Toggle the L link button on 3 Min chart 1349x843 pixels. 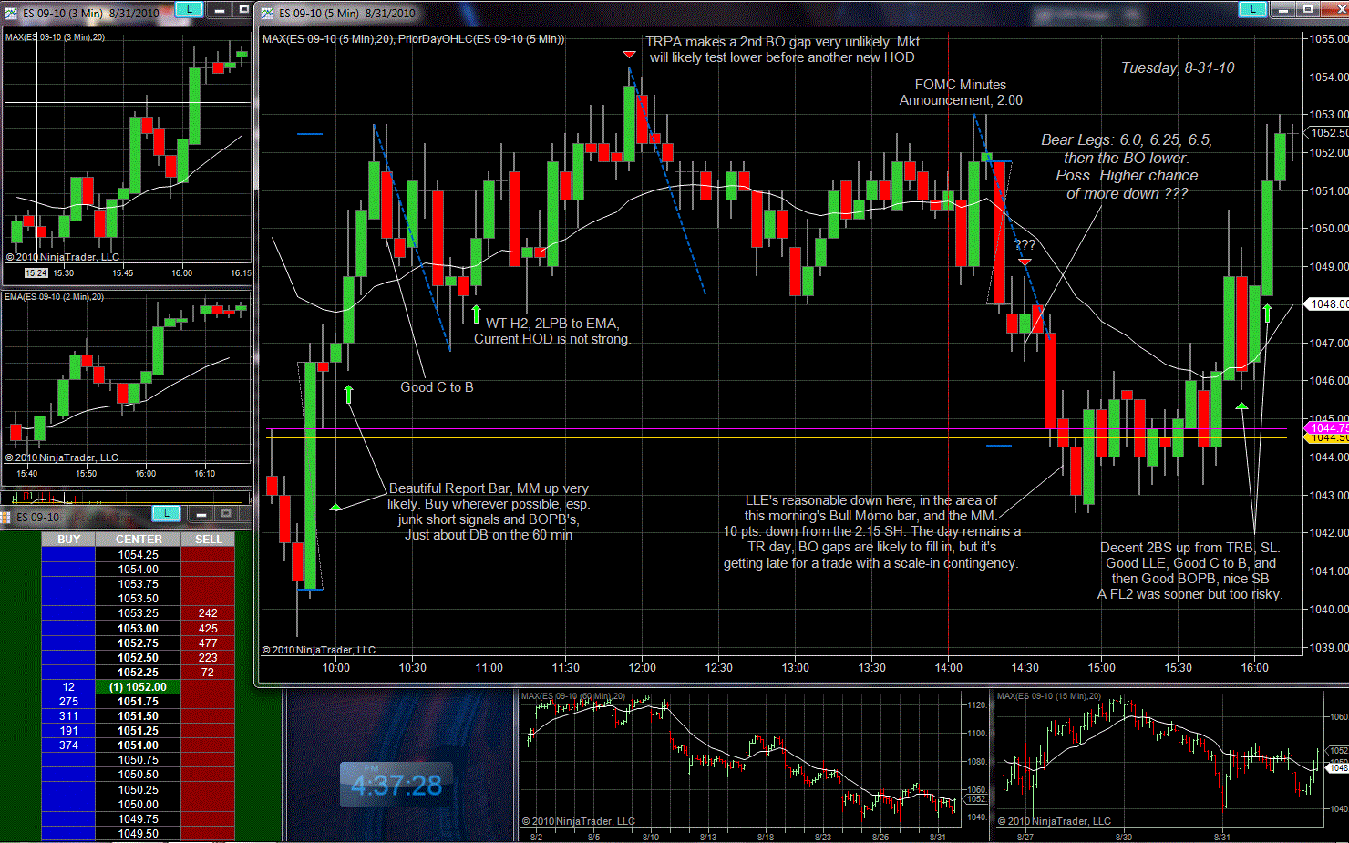tap(189, 9)
